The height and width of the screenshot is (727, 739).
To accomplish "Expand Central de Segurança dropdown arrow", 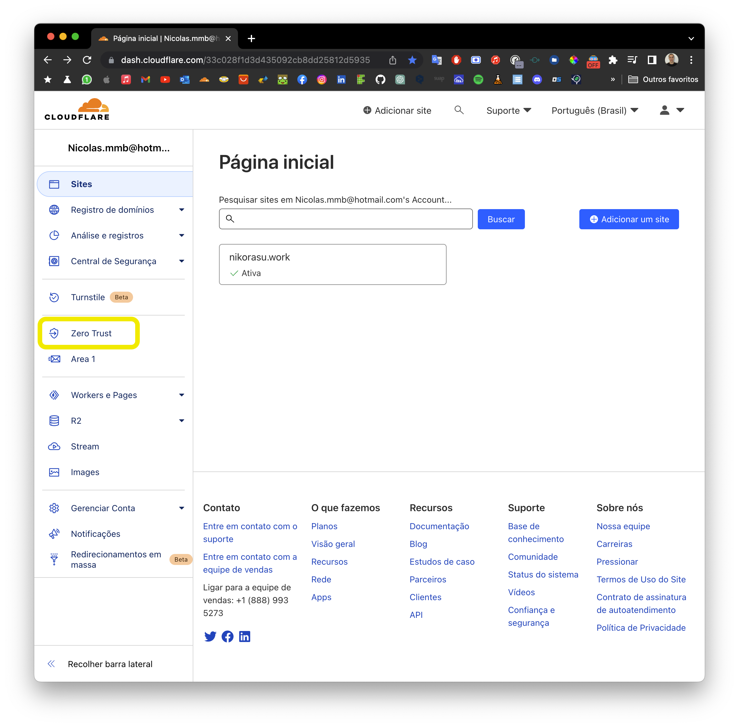I will pyautogui.click(x=181, y=261).
